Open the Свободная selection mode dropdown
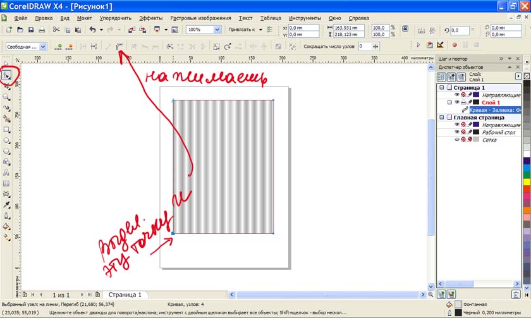The height and width of the screenshot is (318, 531). point(43,46)
